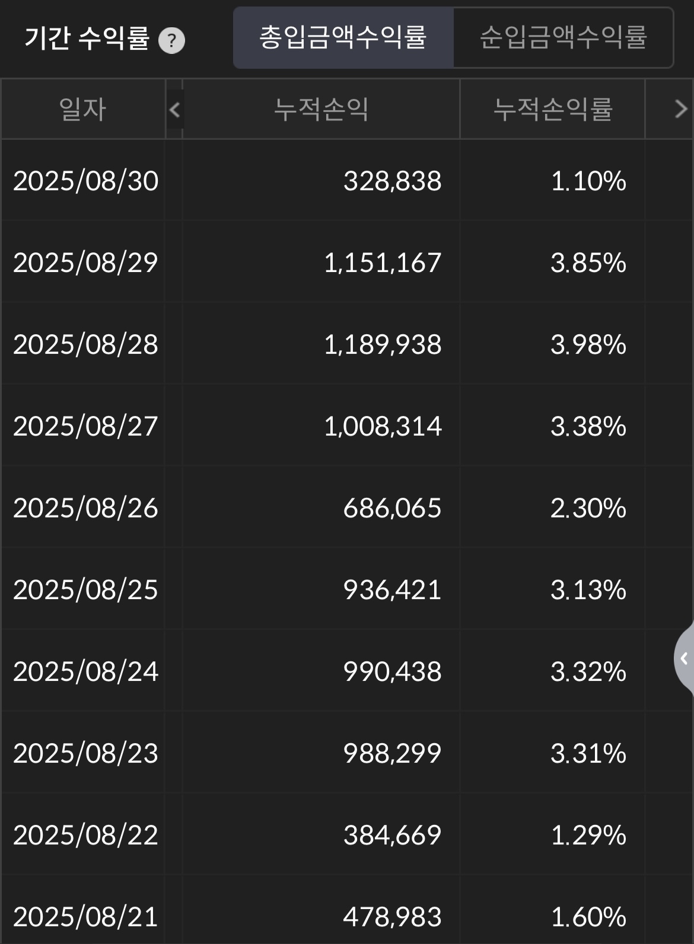The width and height of the screenshot is (694, 944).
Task: Open the help question mark icon
Action: pyautogui.click(x=172, y=41)
